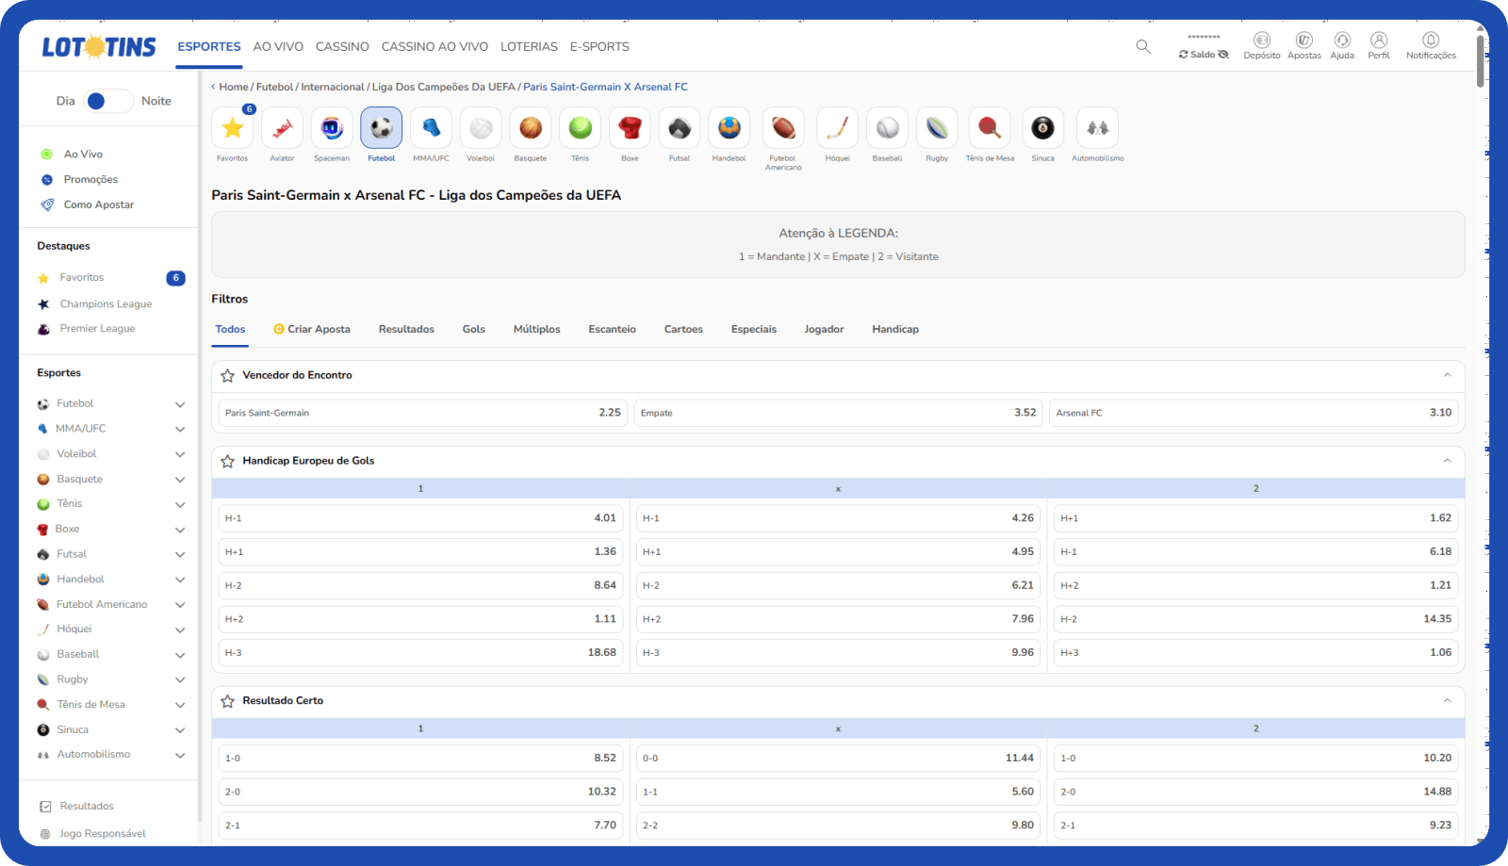Open the search magnifier icon
The height and width of the screenshot is (866, 1508).
(1143, 46)
